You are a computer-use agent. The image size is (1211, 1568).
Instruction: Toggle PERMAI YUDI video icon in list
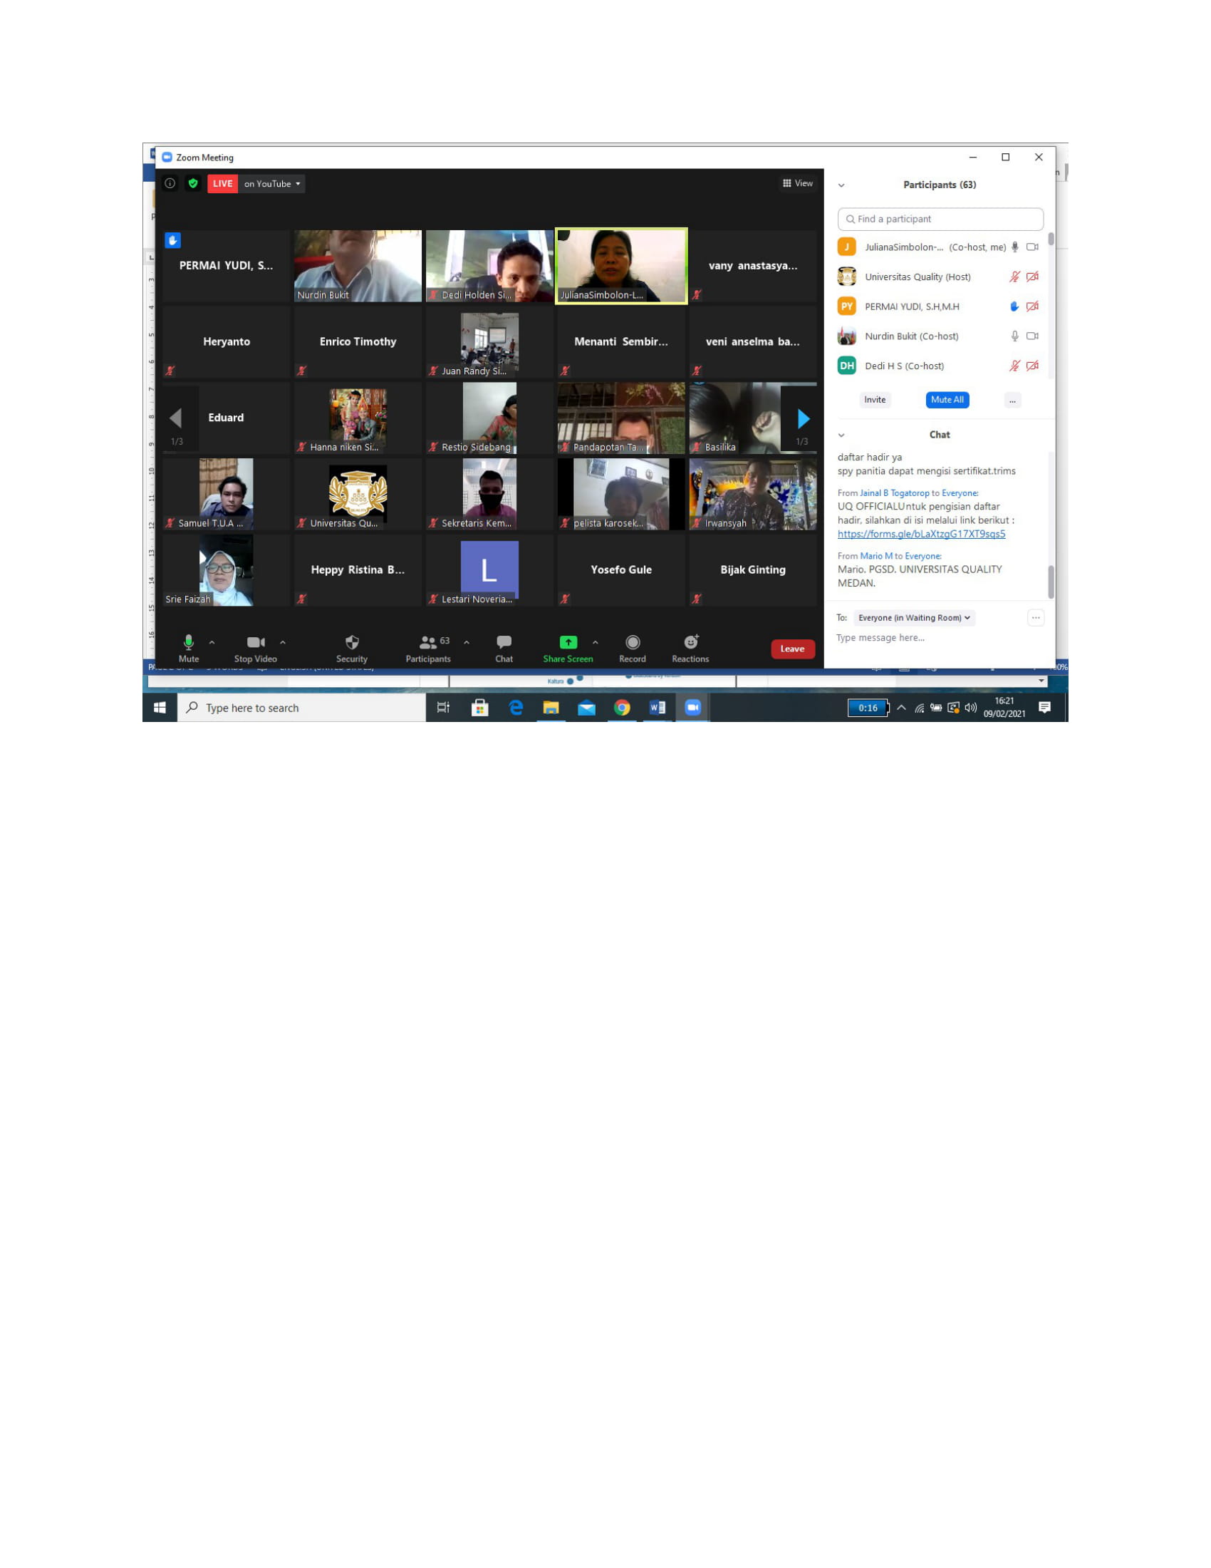click(1032, 306)
